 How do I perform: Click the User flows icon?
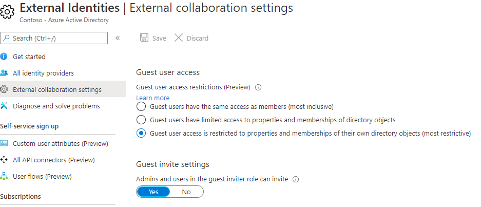tap(4, 176)
